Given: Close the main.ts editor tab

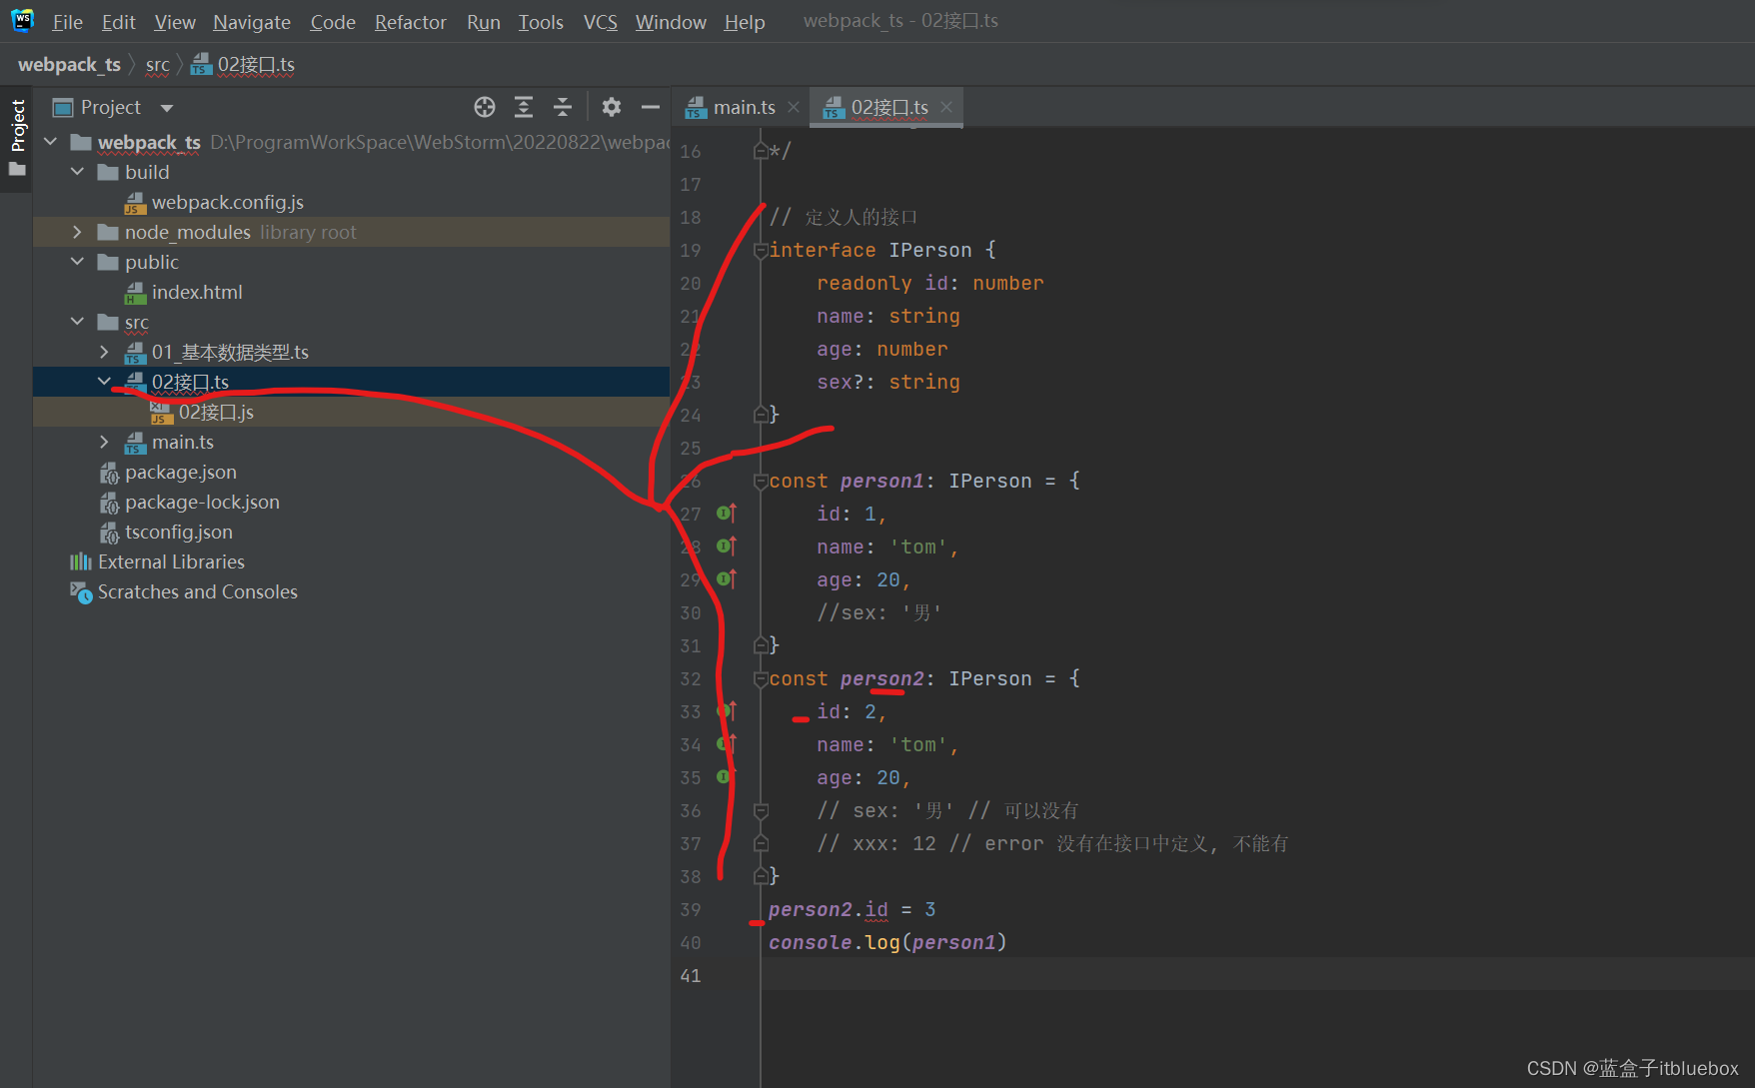Looking at the screenshot, I should [794, 107].
